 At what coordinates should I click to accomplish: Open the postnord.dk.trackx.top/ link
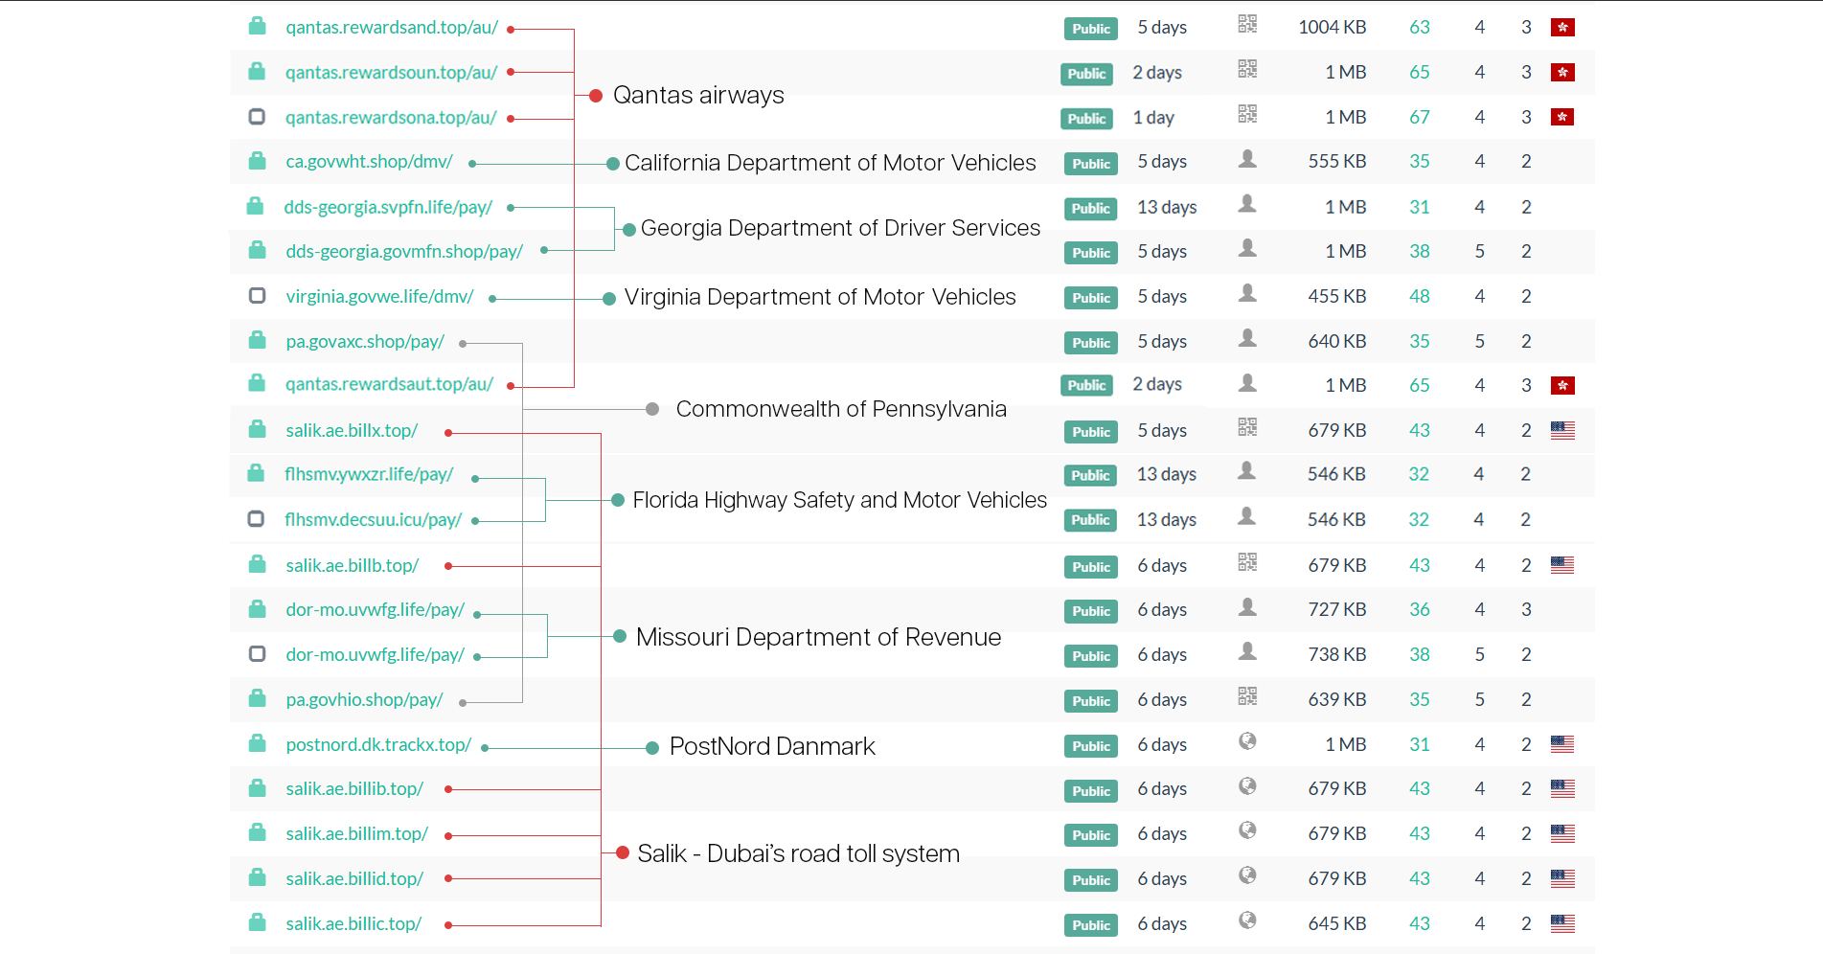click(x=378, y=744)
